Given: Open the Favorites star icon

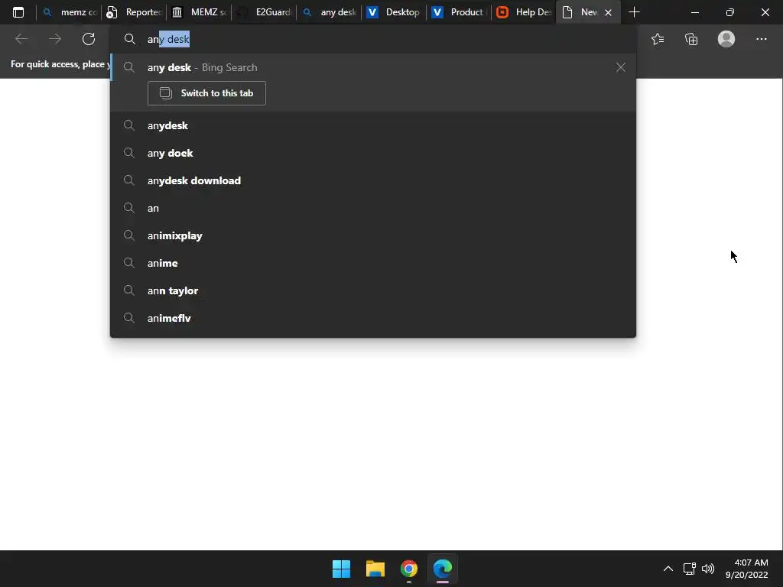Looking at the screenshot, I should (658, 39).
